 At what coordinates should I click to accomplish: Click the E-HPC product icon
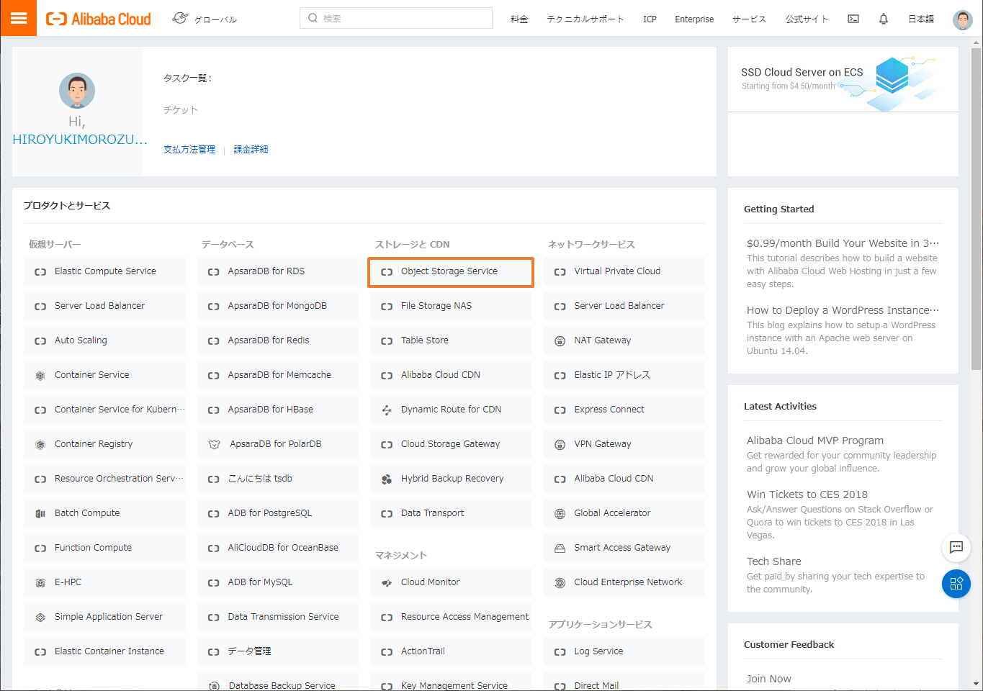[x=40, y=582]
